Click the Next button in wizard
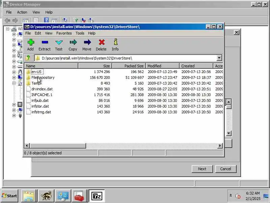The height and width of the screenshot is (203, 270). [x=202, y=169]
